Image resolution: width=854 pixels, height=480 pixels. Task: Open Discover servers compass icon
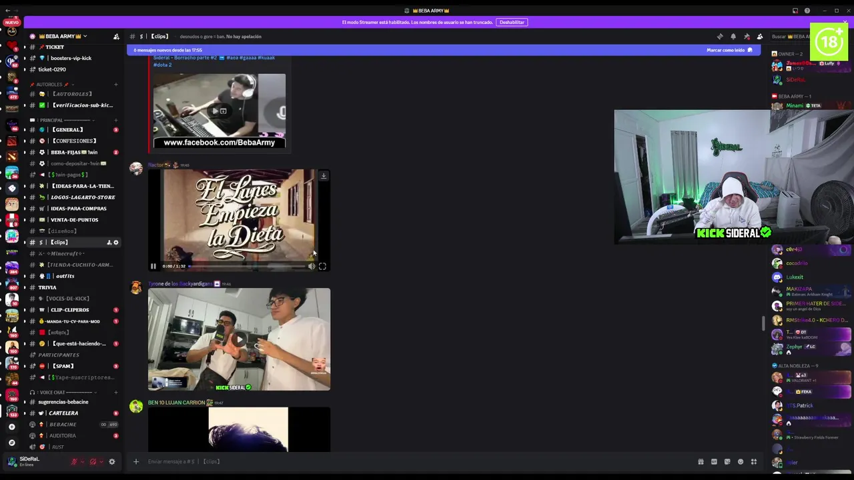(11, 443)
